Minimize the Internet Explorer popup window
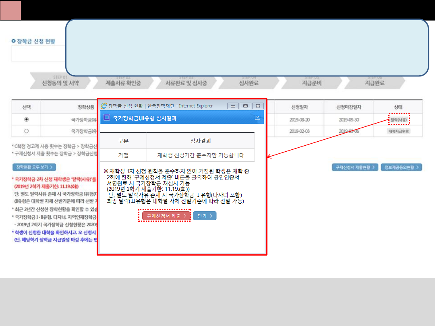Screen dimensions: 435x326 click(233, 106)
